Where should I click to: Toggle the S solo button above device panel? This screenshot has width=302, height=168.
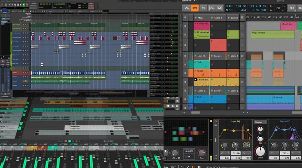pyautogui.click(x=173, y=106)
